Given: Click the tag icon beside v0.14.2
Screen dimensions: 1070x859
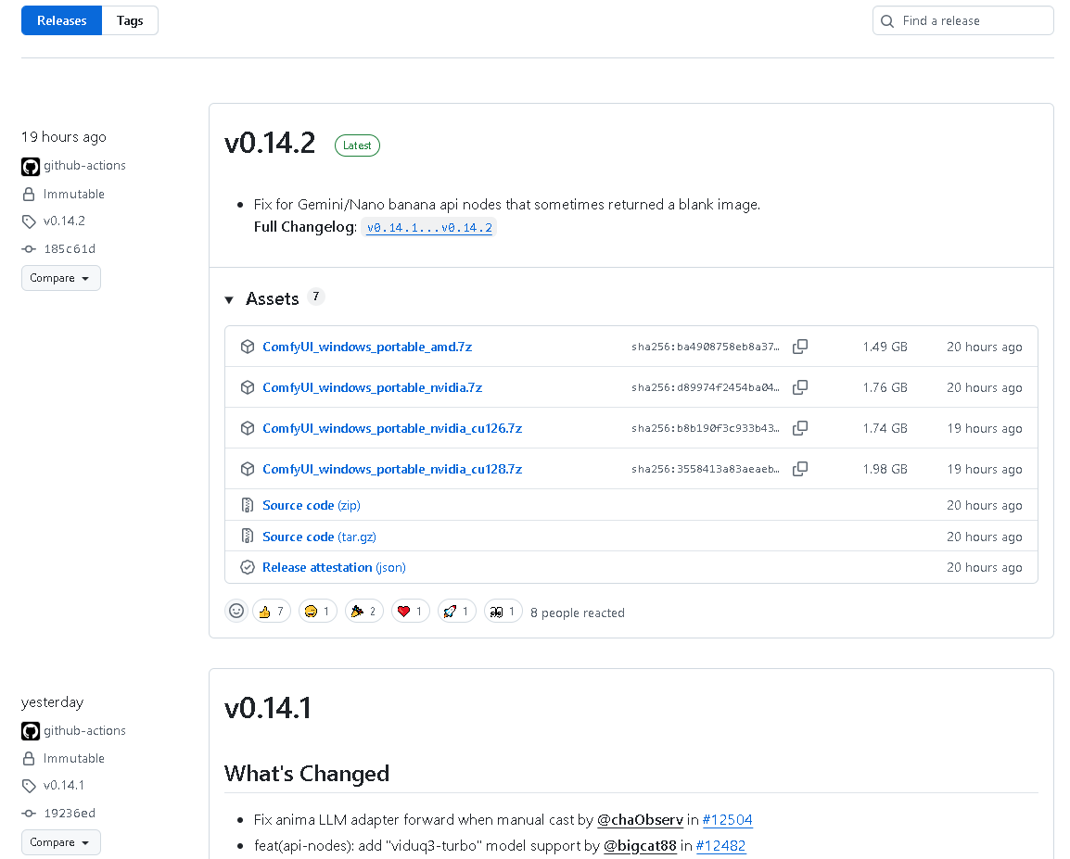Looking at the screenshot, I should click(29, 221).
